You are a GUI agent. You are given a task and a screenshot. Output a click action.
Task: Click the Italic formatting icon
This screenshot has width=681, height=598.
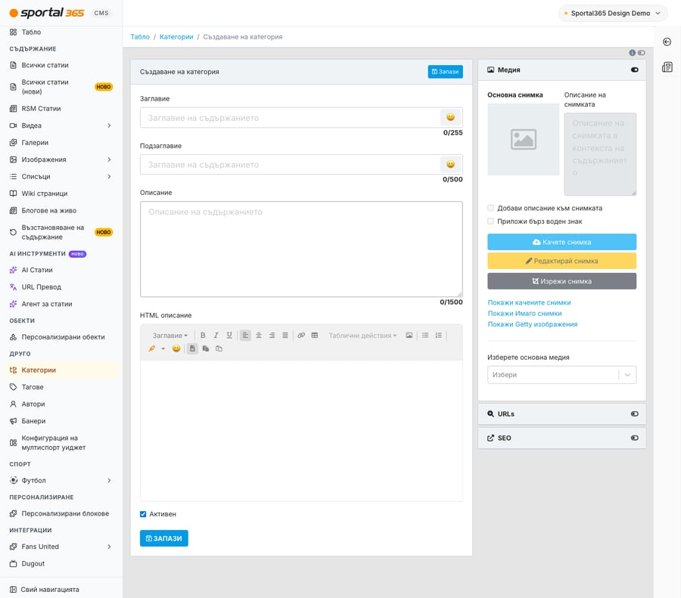click(216, 336)
